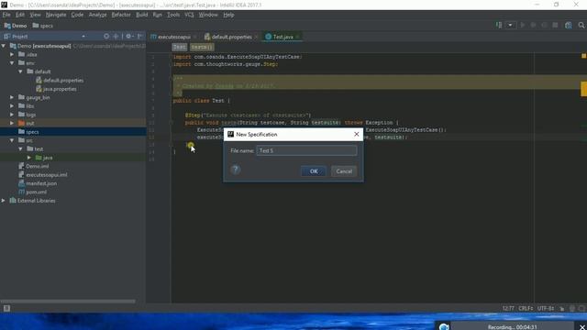Collapse the env folder

12,63
